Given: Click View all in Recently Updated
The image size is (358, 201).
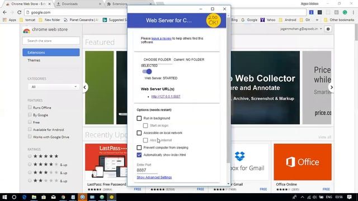Looking at the screenshot, I should pyautogui.click(x=324, y=137).
